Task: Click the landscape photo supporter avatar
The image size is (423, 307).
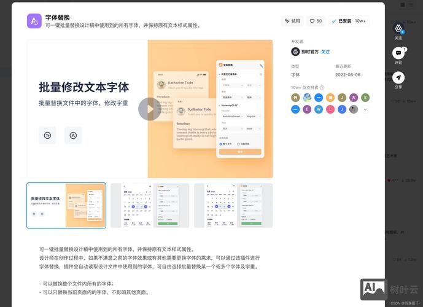Action: [x=307, y=98]
